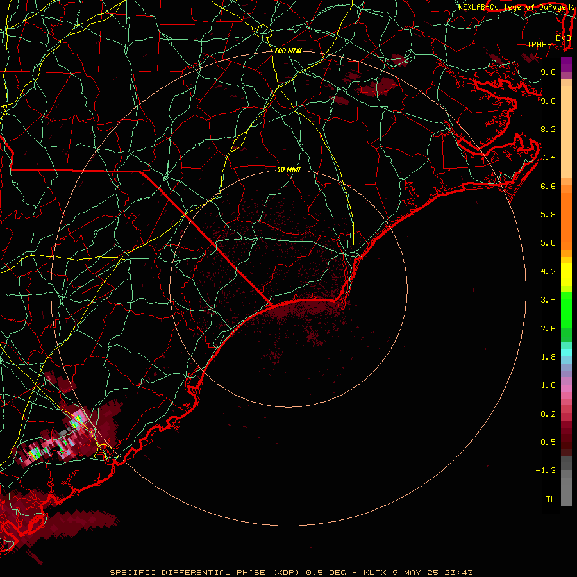Click the 3.4 value on the color scale

point(548,300)
